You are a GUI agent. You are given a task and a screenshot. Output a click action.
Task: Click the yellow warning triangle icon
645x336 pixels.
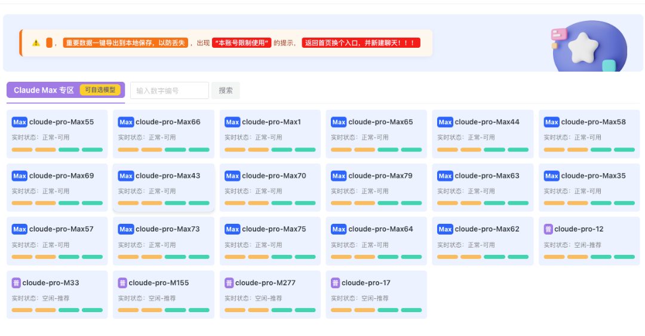(36, 43)
